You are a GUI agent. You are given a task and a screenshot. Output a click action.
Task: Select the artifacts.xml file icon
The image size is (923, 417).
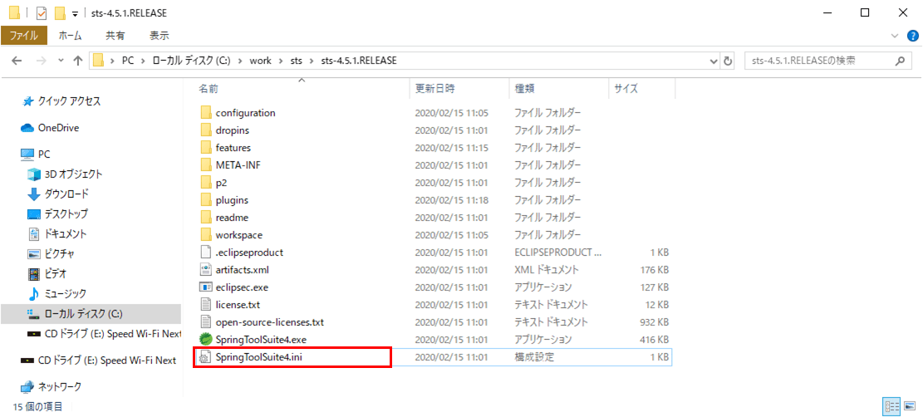(206, 270)
